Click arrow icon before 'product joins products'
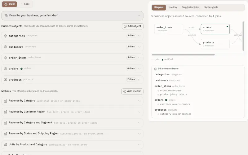 [x=158, y=95]
